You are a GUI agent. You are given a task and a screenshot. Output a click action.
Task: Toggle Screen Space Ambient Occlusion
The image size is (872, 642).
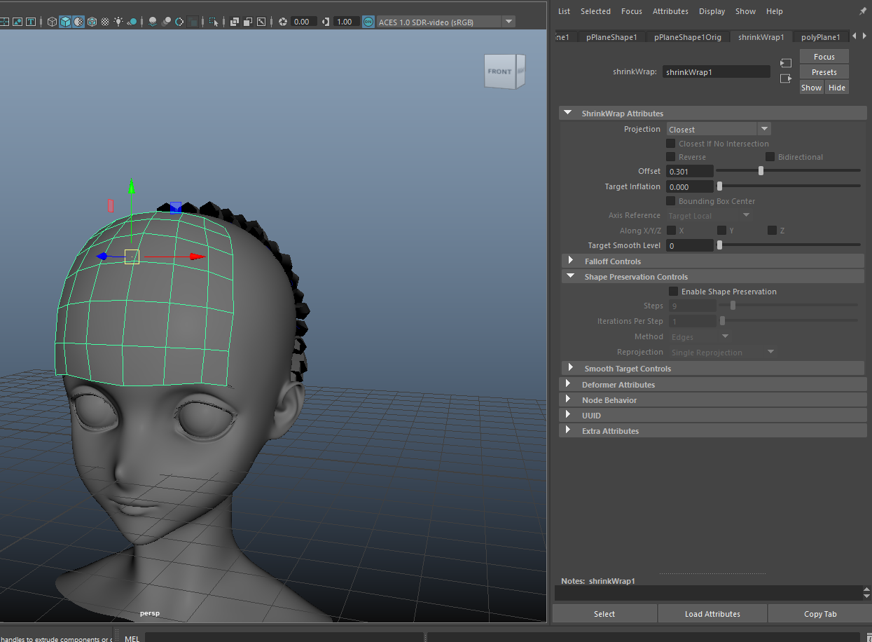153,22
